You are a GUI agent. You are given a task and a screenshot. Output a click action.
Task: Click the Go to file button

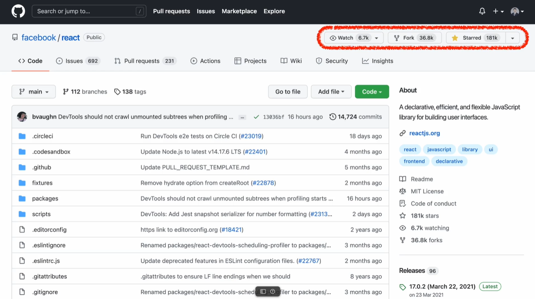point(288,91)
